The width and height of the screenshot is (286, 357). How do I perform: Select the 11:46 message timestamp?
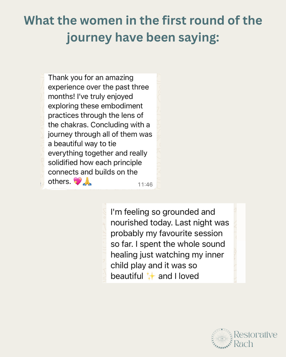coord(145,185)
